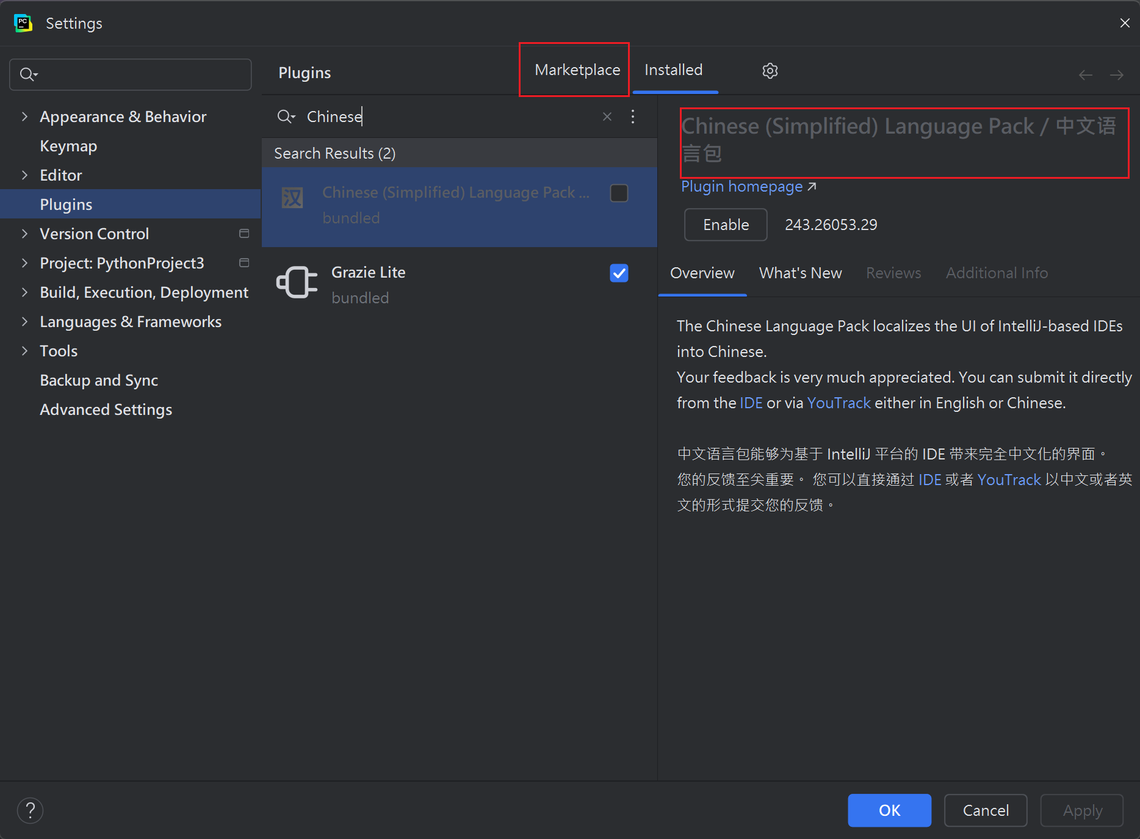The height and width of the screenshot is (839, 1140).
Task: Clear the Chinese search text with X
Action: (607, 117)
